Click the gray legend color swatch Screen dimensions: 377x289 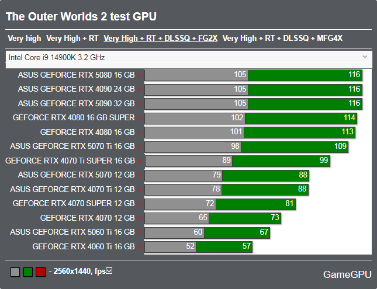(15, 271)
